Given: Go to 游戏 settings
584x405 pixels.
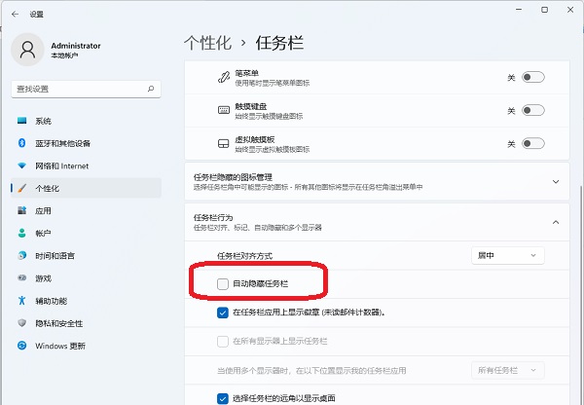Looking at the screenshot, I should pos(86,278).
